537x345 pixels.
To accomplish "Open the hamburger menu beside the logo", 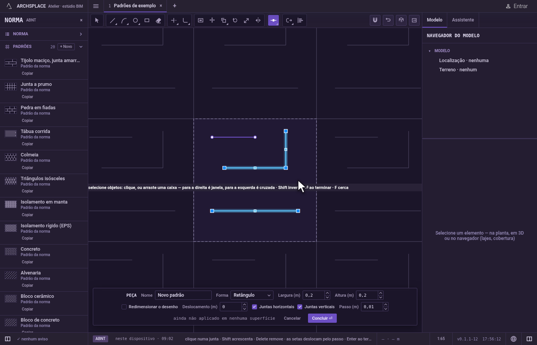I will 96,6.
